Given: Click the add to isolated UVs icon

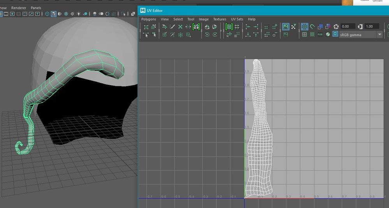Looking at the screenshot, I should 275,27.
